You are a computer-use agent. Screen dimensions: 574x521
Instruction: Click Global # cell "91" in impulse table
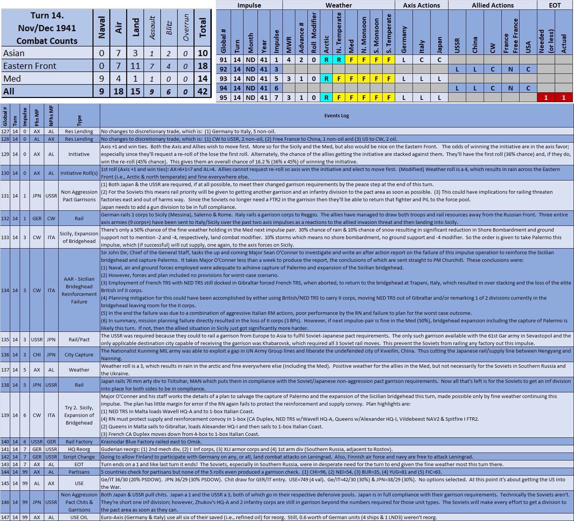click(223, 60)
